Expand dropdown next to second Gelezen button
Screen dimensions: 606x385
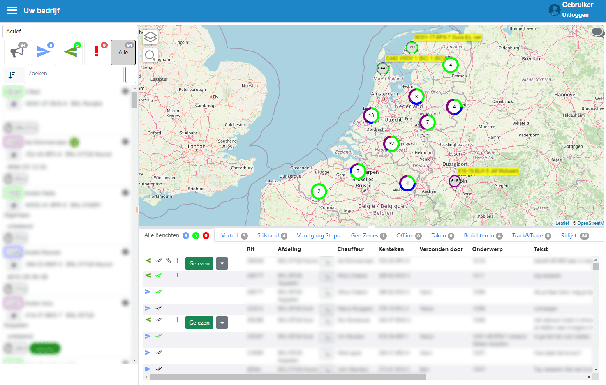point(222,323)
